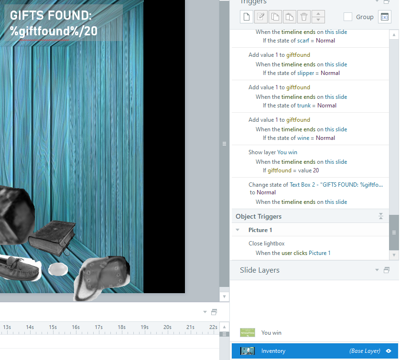400x360 pixels.
Task: Select the Show layer You win trigger
Action: pos(310,161)
